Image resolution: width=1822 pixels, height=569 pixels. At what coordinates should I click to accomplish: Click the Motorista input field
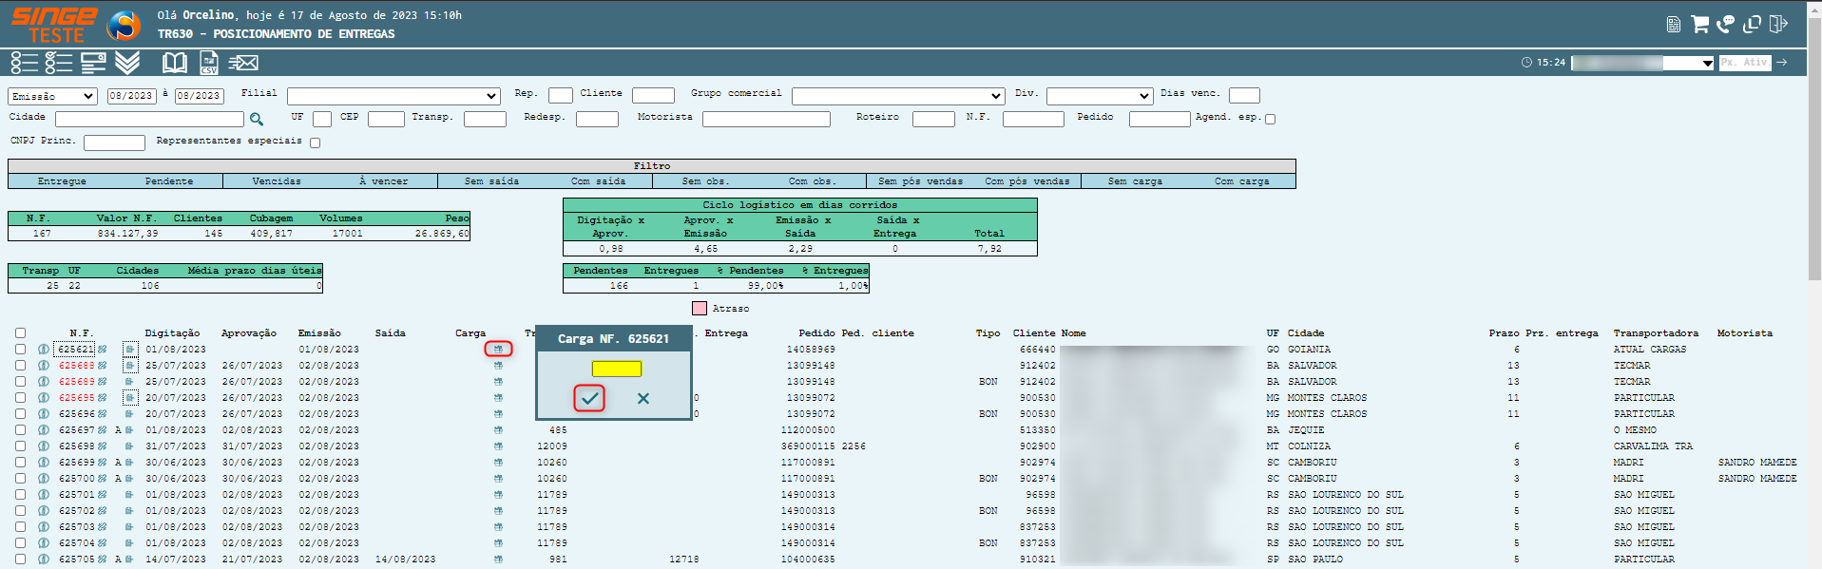coord(766,119)
